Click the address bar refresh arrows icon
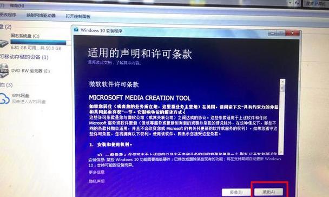The image size is (329, 197). tap(297, 3)
